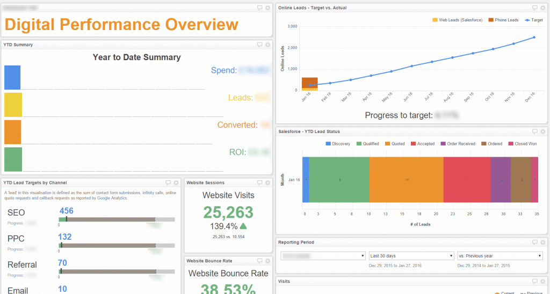The image size is (550, 294).
Task: Toggle the Accepted legend entry
Action: pos(423,144)
